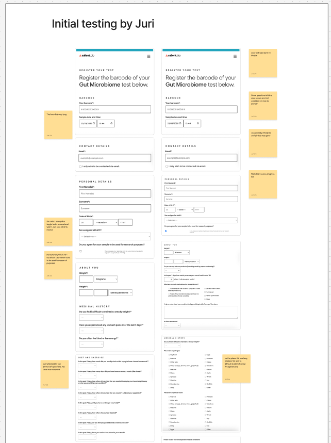Select the 'Accidentally refreshed and all data was gone' sticky note

click(263, 143)
